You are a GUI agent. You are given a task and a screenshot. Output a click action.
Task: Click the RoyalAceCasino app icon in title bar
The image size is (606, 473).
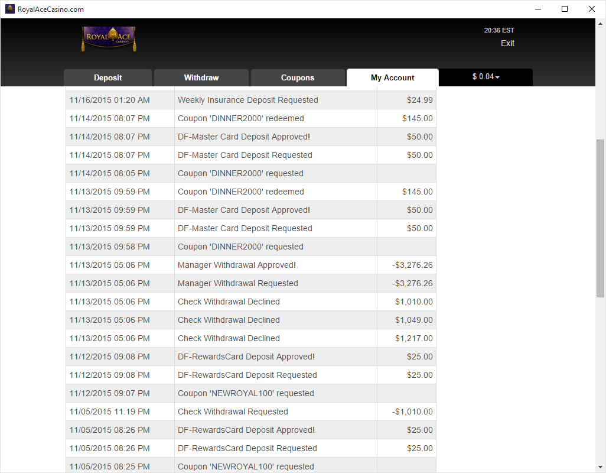[x=9, y=9]
